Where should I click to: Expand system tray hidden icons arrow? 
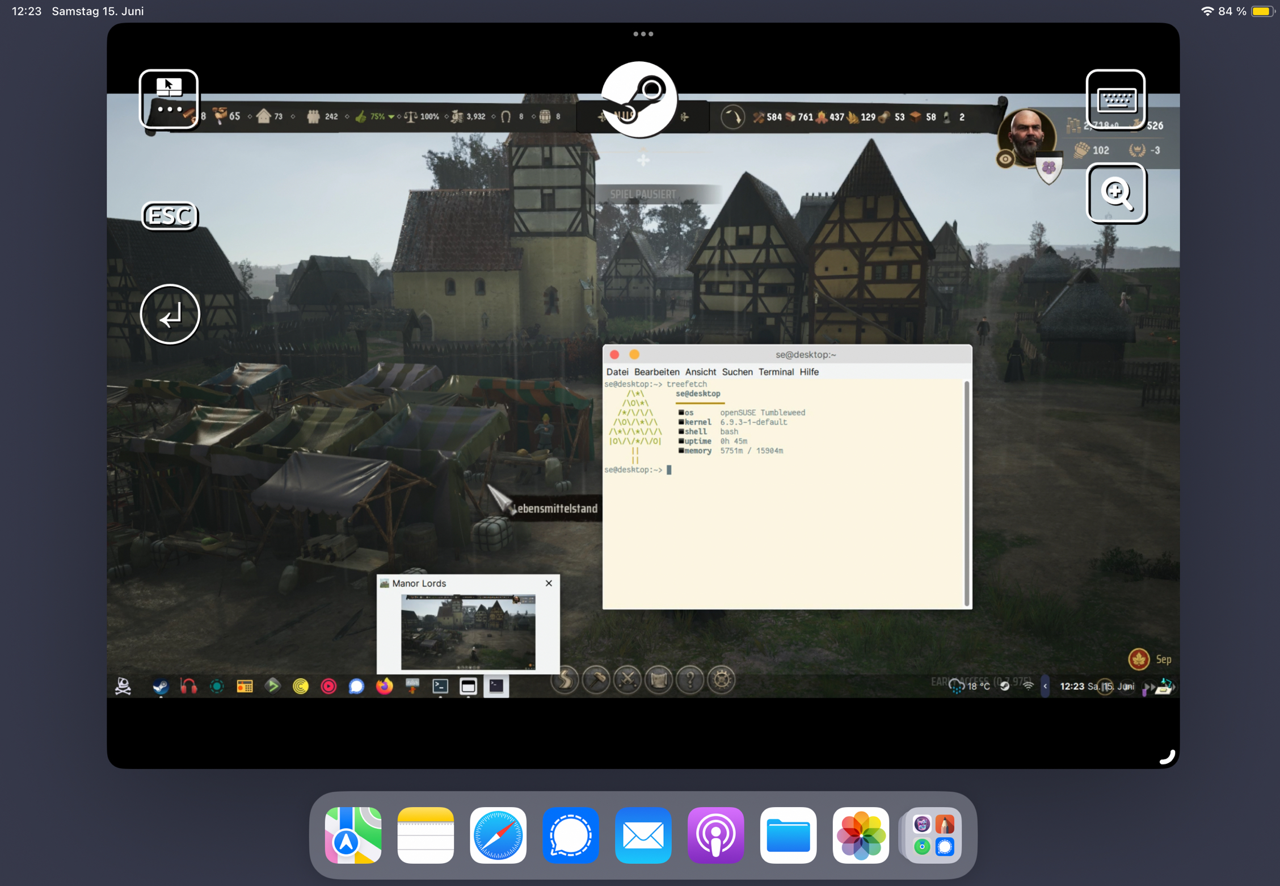point(1045,686)
